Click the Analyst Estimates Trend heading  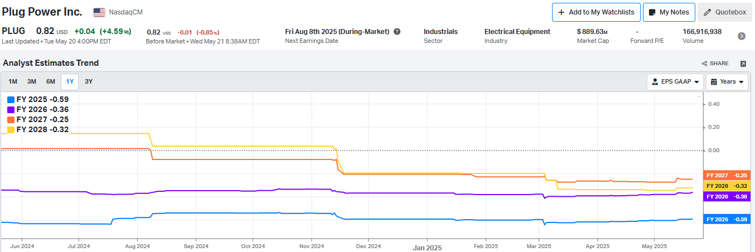tap(51, 63)
